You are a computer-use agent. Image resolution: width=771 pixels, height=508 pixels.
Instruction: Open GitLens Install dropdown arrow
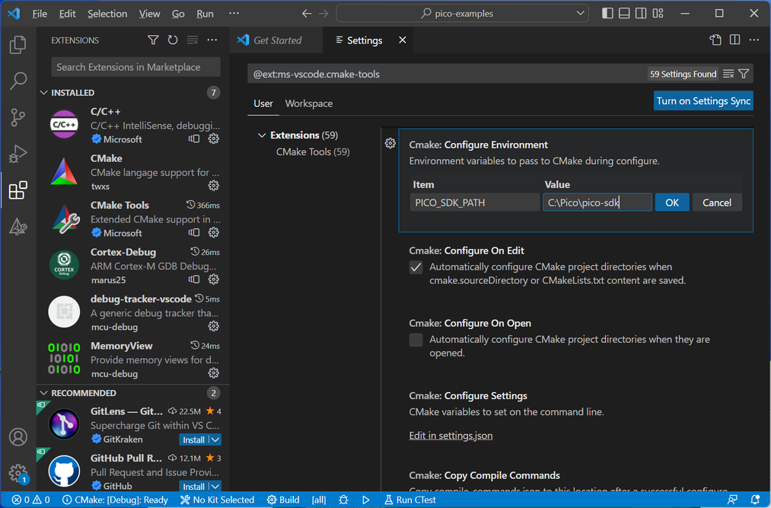click(215, 439)
